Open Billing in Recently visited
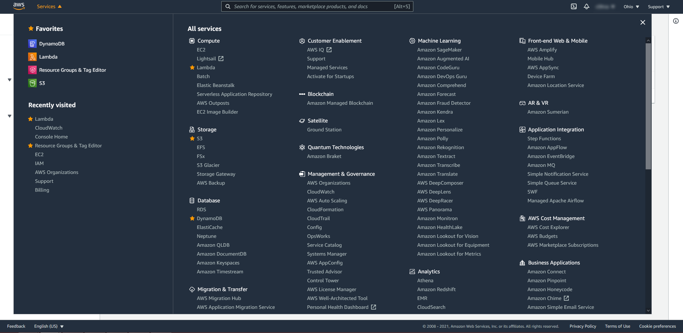The width and height of the screenshot is (683, 333). (x=42, y=190)
